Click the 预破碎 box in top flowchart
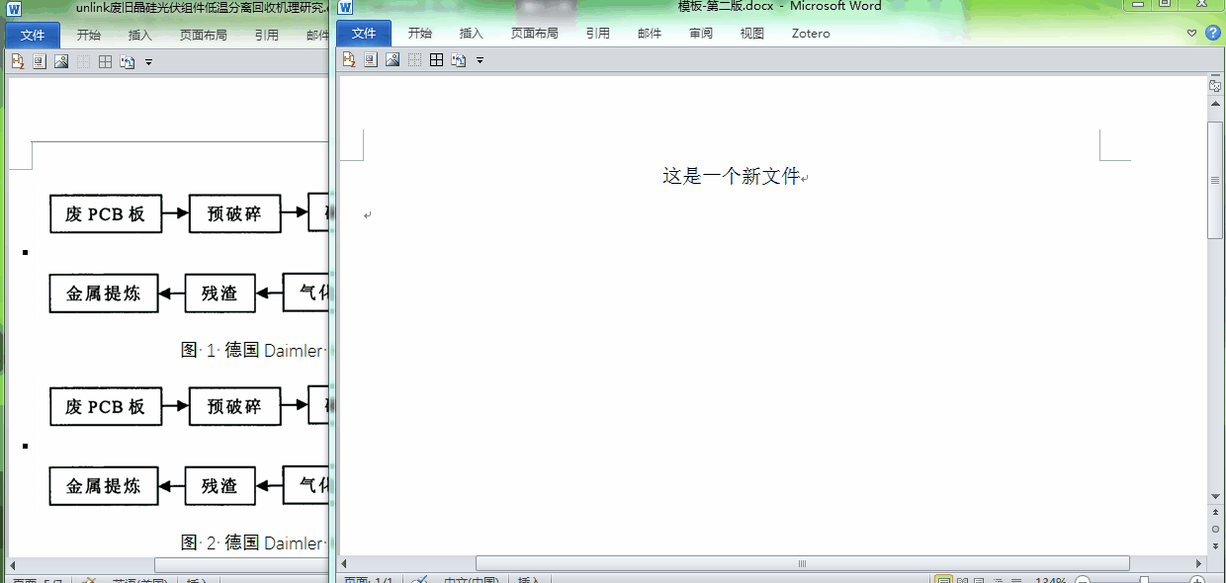 tap(233, 213)
